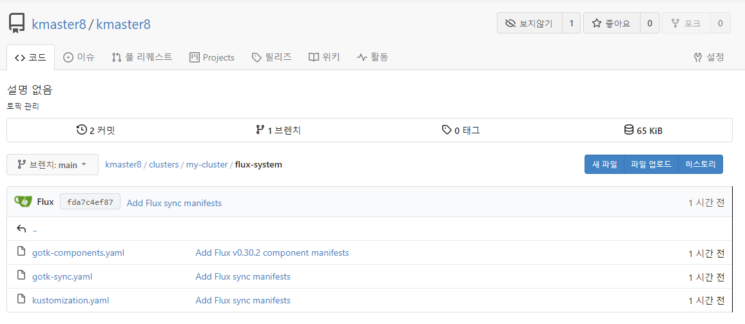Image resolution: width=745 pixels, height=324 pixels.
Task: Expand the 브렌치: main branch dropdown
Action: [53, 165]
